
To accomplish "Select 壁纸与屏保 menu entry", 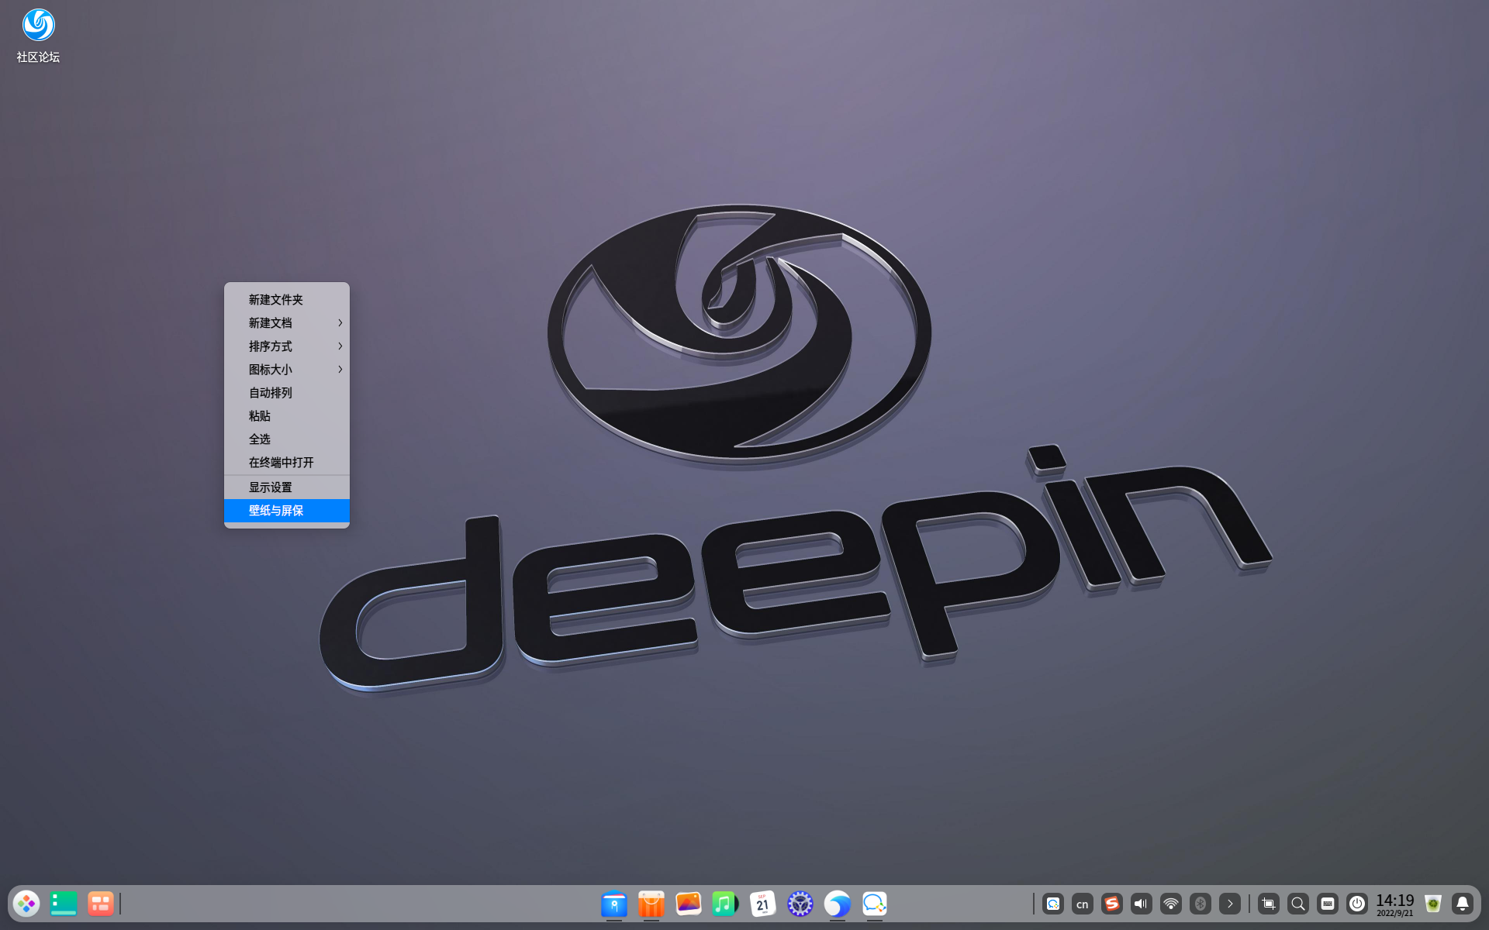I will point(287,511).
